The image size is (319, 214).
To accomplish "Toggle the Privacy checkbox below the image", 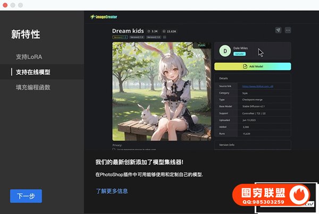I will (114, 150).
